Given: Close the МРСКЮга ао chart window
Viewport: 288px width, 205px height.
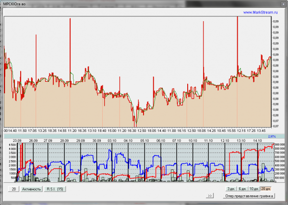Looking at the screenshot, I should click(x=283, y=4).
